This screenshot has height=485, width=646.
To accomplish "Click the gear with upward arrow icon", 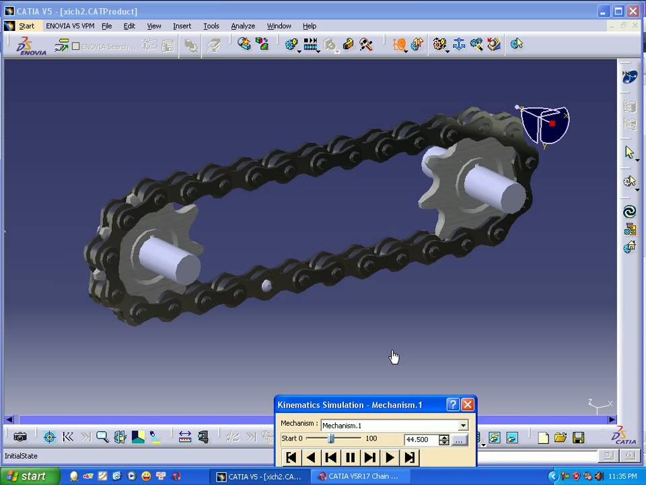I will [417, 44].
